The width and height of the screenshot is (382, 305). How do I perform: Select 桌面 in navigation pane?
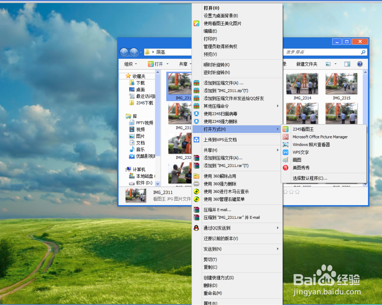click(x=140, y=90)
